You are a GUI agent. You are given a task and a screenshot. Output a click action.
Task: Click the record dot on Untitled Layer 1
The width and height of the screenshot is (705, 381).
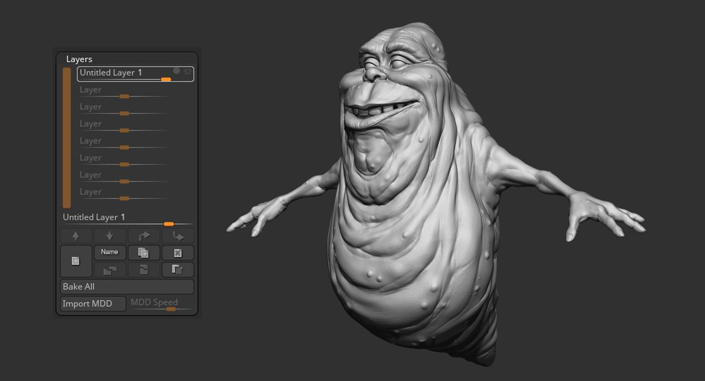[177, 71]
